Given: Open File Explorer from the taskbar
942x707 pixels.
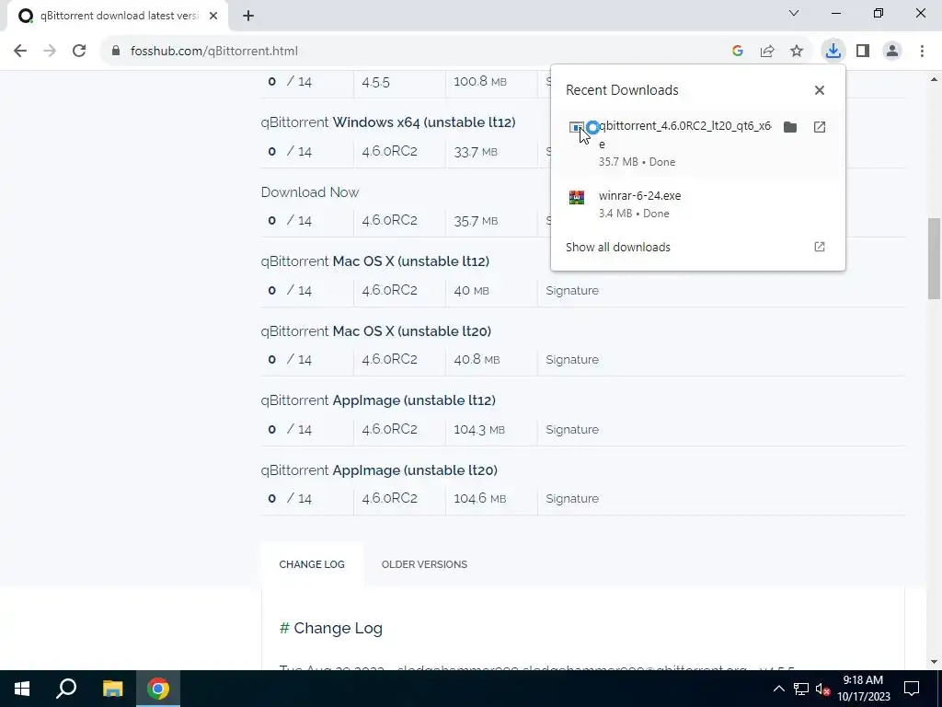Looking at the screenshot, I should pyautogui.click(x=112, y=689).
